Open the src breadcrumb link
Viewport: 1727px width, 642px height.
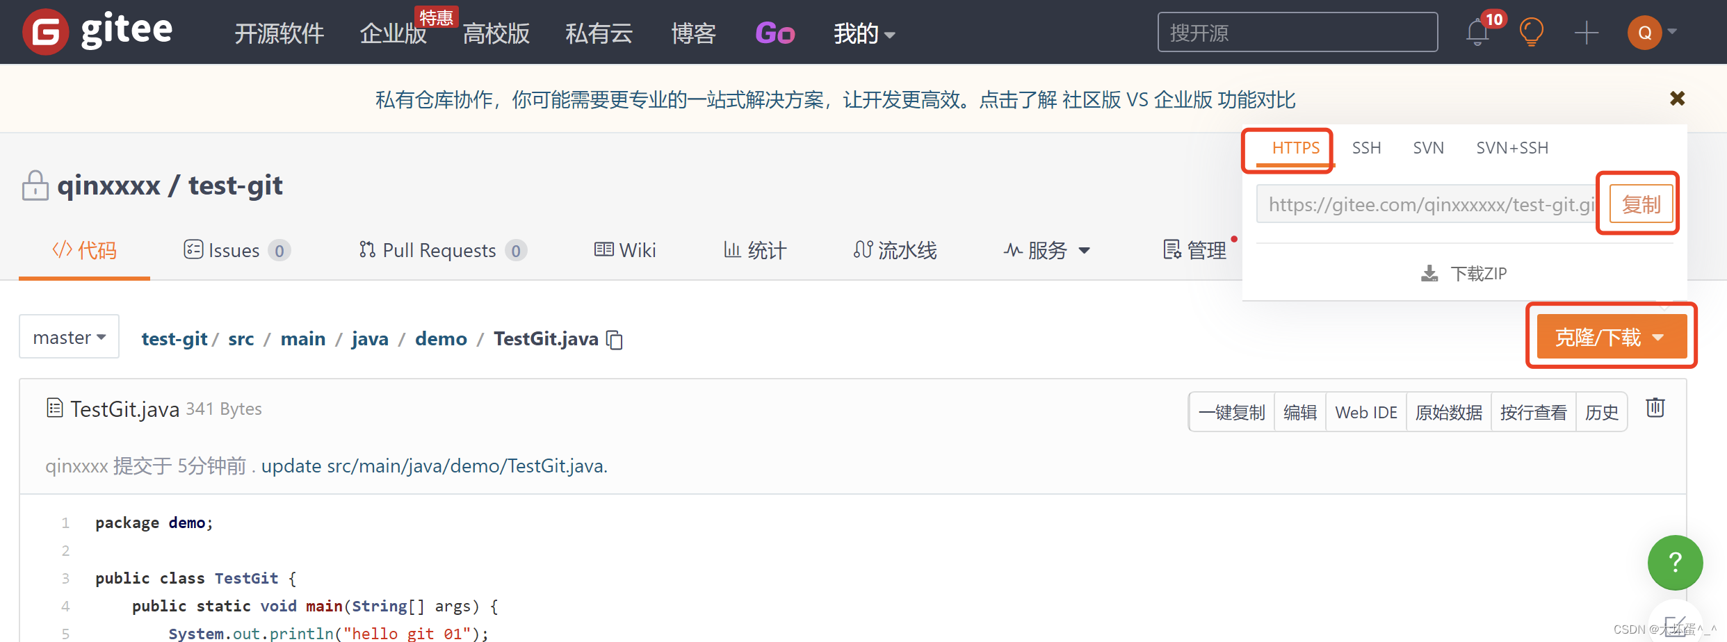241,338
